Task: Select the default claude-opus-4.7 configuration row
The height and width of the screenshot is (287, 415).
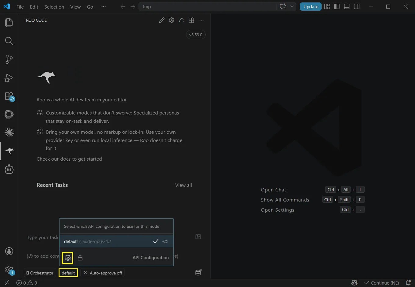Action: pos(116,242)
